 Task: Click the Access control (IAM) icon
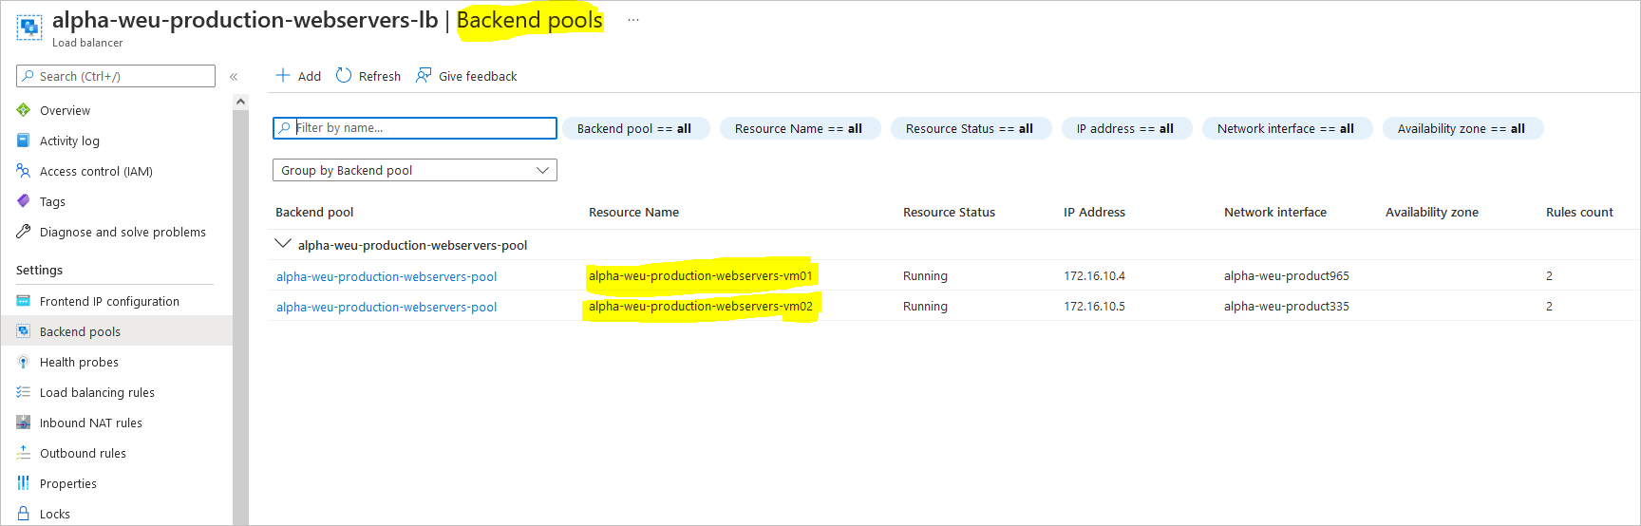tap(24, 171)
